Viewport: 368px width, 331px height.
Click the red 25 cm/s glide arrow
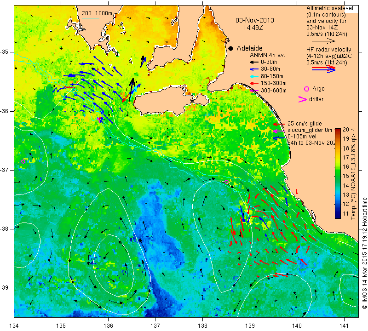279,124
